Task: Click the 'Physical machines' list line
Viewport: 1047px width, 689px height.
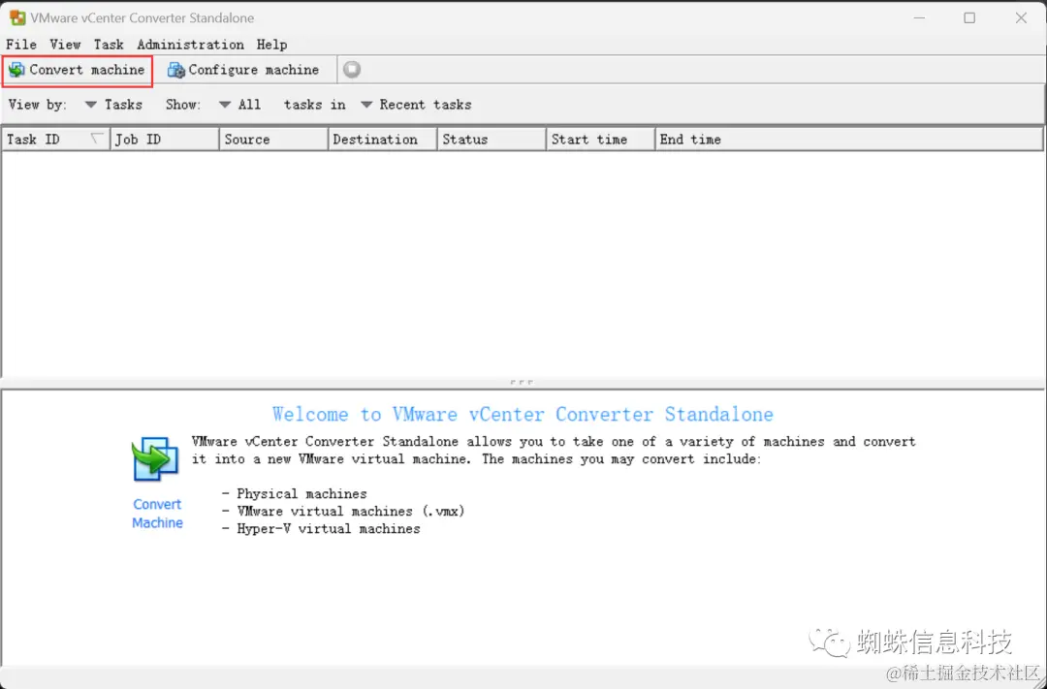Action: point(295,494)
